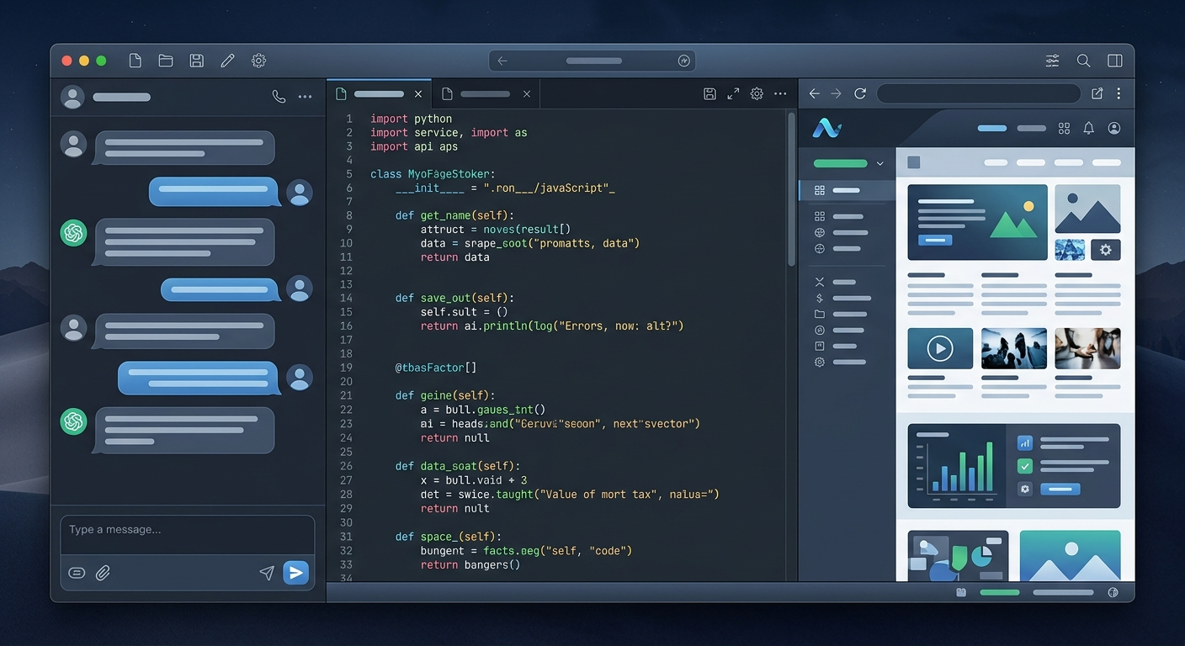Open the notifications bell in the dashboard
The width and height of the screenshot is (1185, 646).
pyautogui.click(x=1088, y=129)
